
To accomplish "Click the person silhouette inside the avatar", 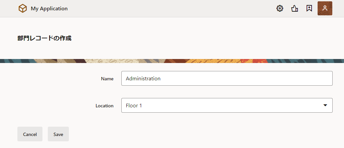I will tap(325, 9).
